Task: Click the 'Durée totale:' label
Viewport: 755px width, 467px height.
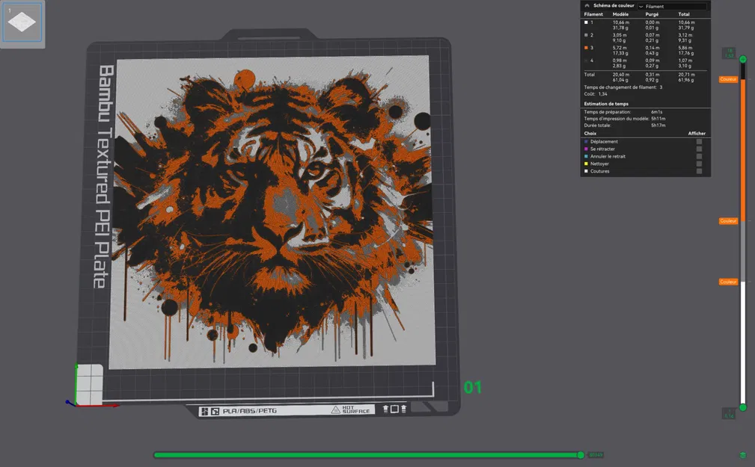Action: (597, 126)
